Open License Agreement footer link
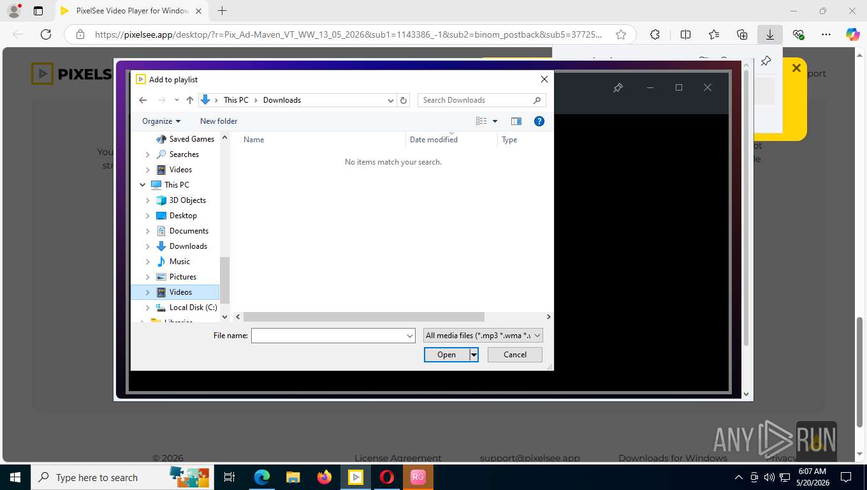This screenshot has height=490, width=867. click(x=398, y=458)
